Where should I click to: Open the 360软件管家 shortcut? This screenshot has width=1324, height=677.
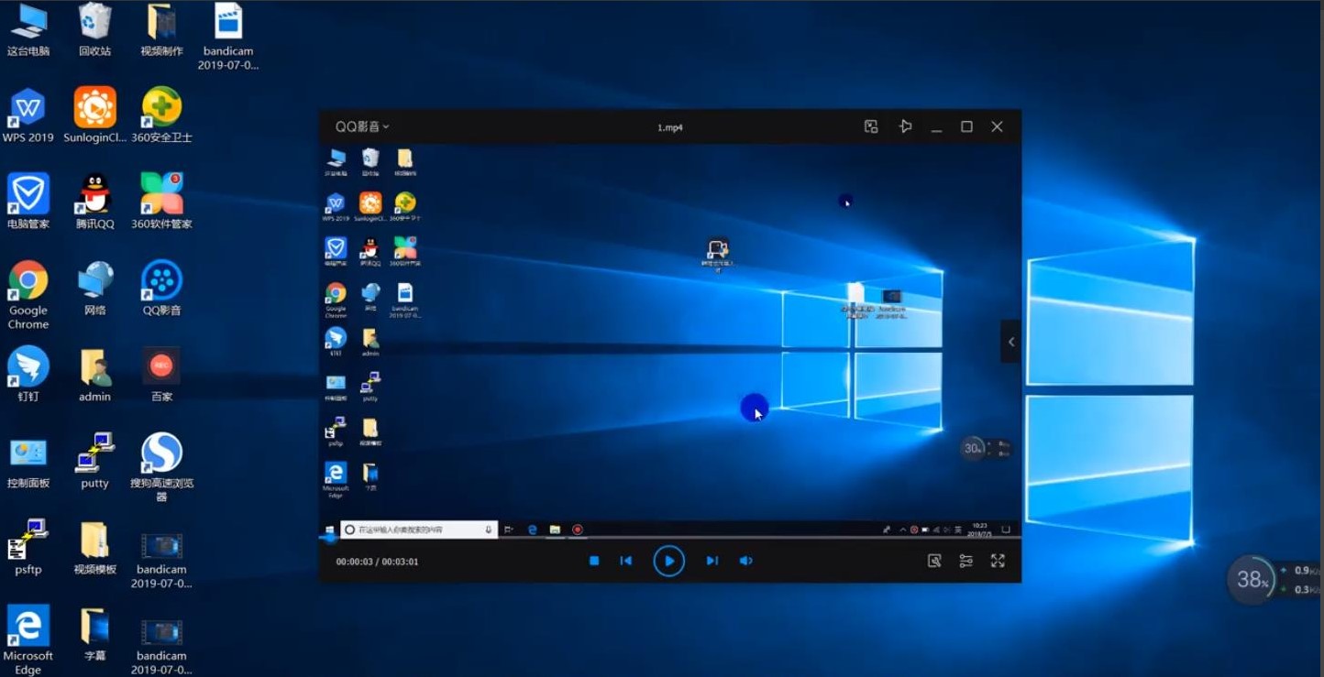[162, 202]
